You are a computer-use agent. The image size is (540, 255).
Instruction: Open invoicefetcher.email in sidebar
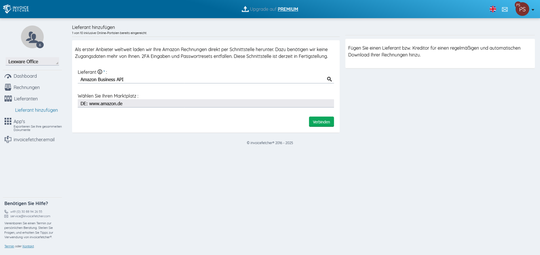[x=34, y=140]
